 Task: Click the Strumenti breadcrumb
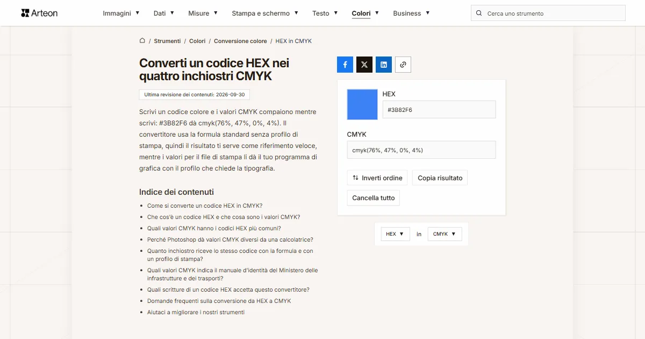click(167, 41)
